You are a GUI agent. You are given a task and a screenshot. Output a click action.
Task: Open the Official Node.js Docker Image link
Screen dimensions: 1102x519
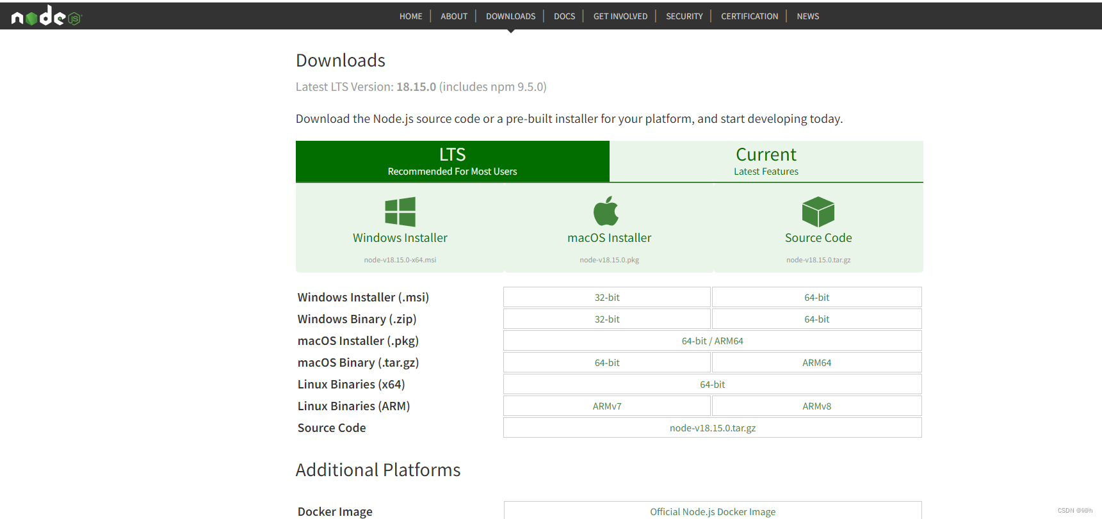click(713, 511)
